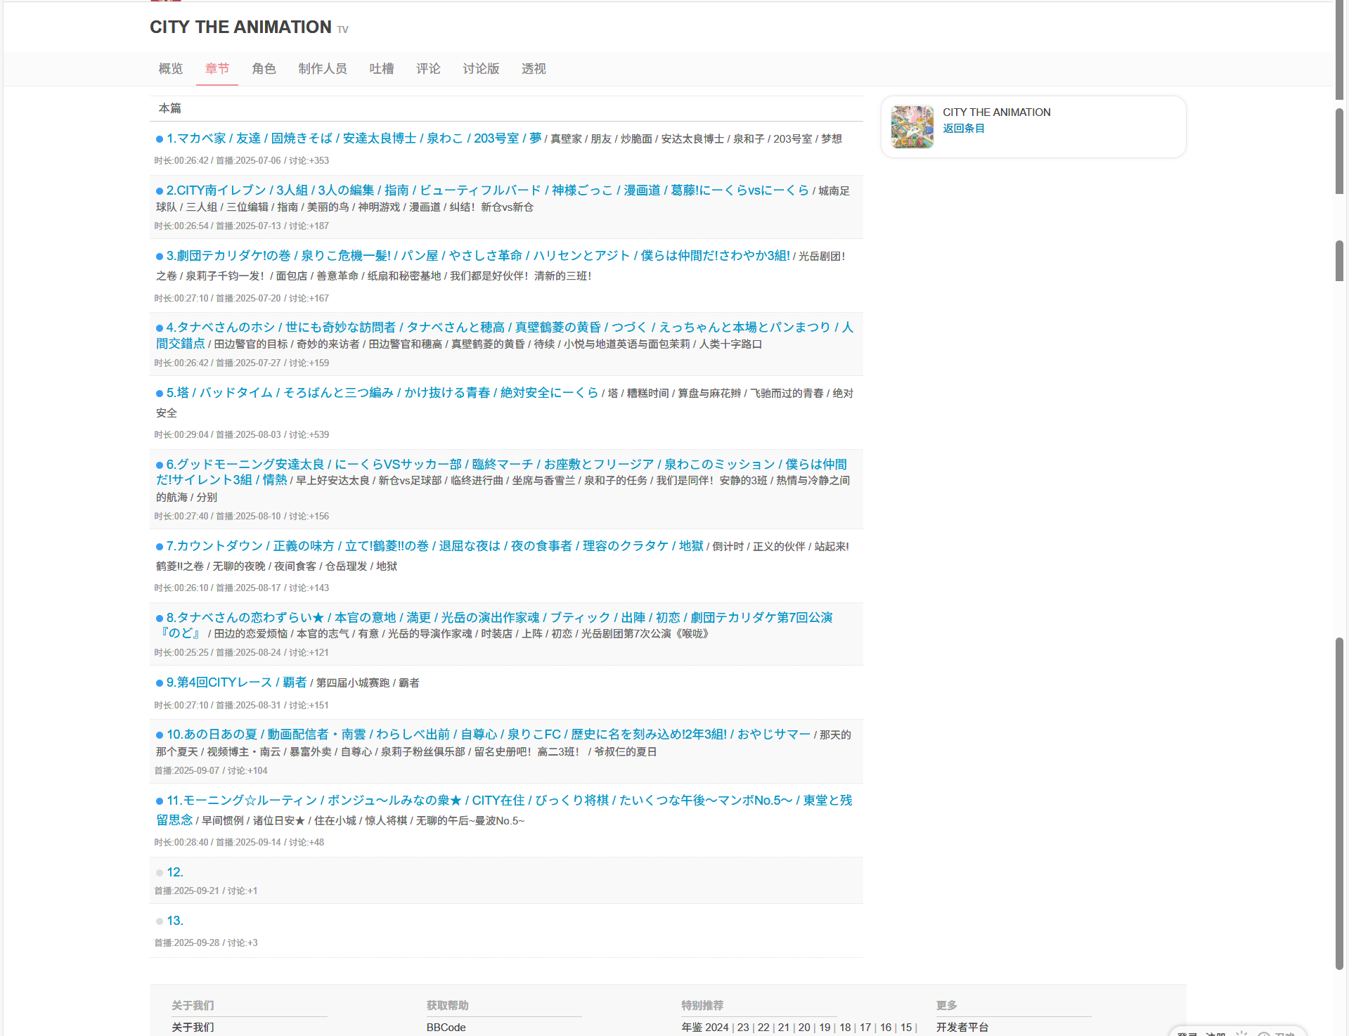
Task: Open episode 9 第4回CITYレース link
Action: [x=236, y=682]
